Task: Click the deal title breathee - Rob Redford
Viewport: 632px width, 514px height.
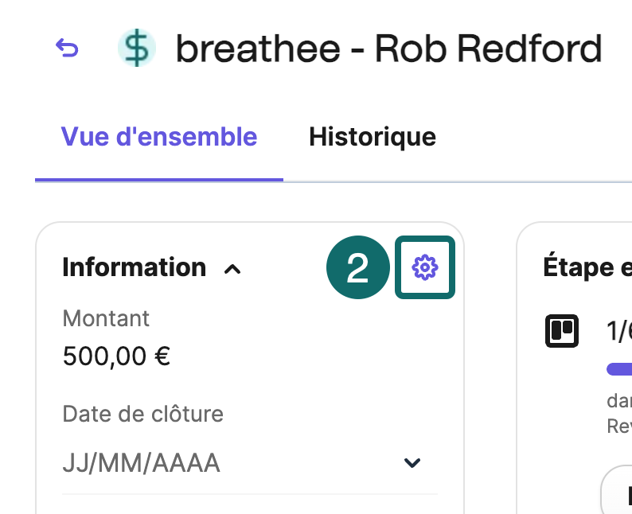Action: click(x=389, y=49)
